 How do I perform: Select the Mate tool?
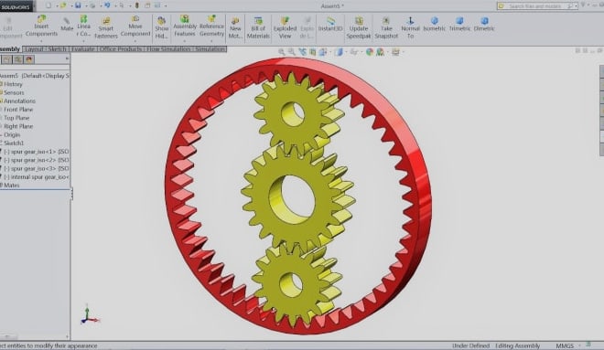coord(67,24)
